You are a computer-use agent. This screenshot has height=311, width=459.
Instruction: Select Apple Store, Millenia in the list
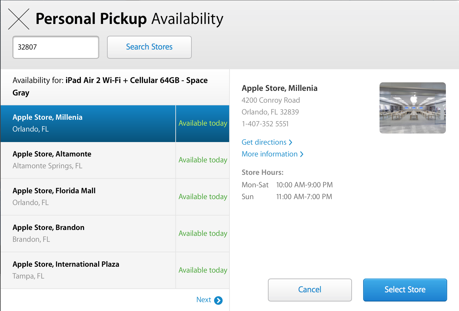[x=88, y=123]
